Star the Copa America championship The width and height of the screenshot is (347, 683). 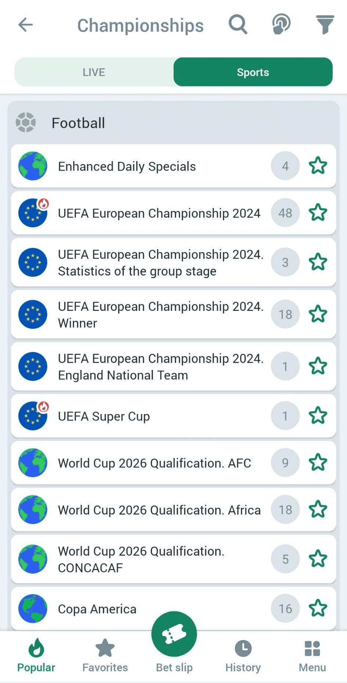point(318,608)
